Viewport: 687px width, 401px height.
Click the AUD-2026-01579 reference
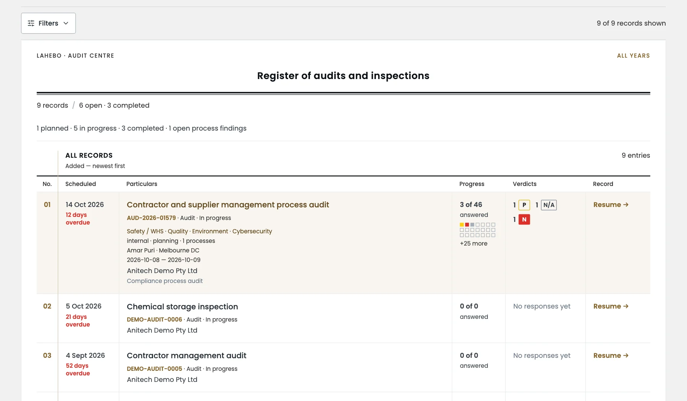point(151,218)
